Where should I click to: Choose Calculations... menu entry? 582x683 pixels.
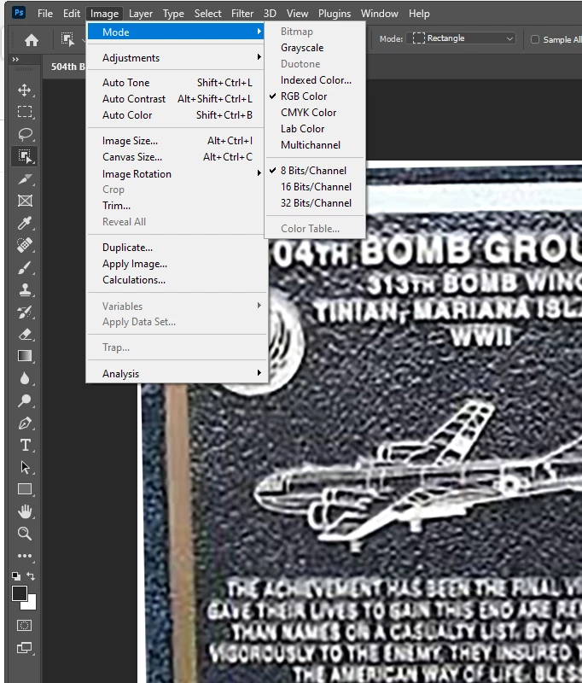[176, 280]
